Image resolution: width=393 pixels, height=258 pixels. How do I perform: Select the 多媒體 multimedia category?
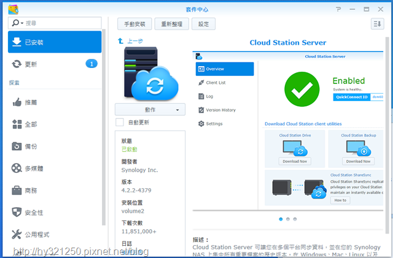click(55, 168)
